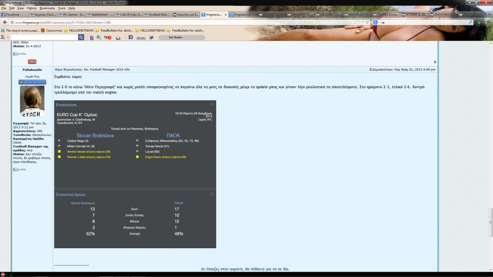The image size is (493, 277).
Task: Expand the URL history dropdown arrow
Action: click(x=362, y=22)
